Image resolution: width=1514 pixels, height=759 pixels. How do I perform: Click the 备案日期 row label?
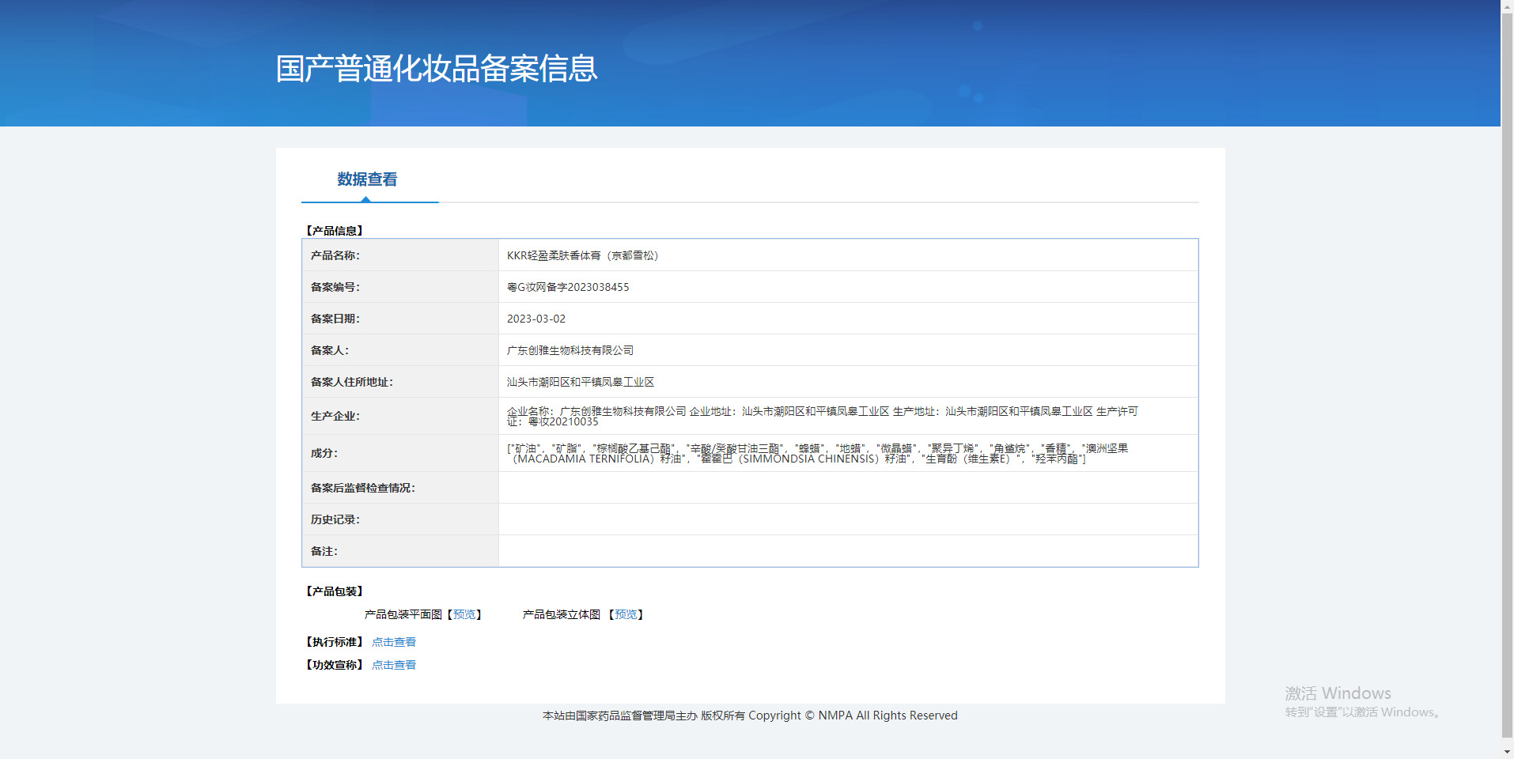335,319
